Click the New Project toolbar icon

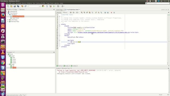pyautogui.click(x=11, y=6)
